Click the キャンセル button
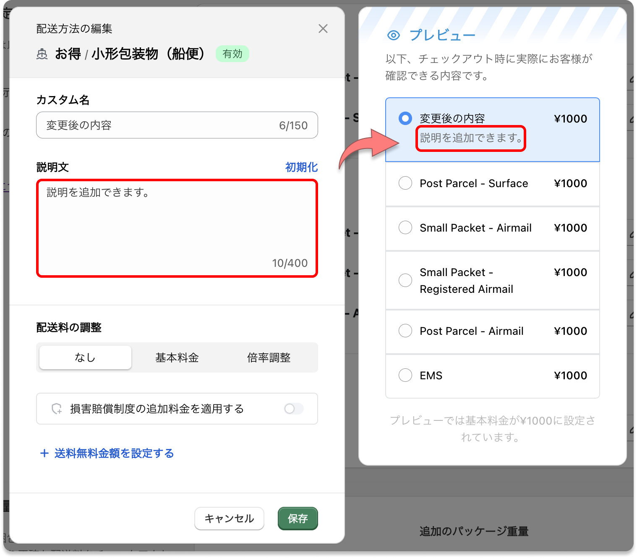 [229, 519]
